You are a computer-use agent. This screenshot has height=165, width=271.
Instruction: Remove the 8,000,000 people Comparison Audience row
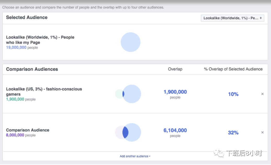click(262, 132)
